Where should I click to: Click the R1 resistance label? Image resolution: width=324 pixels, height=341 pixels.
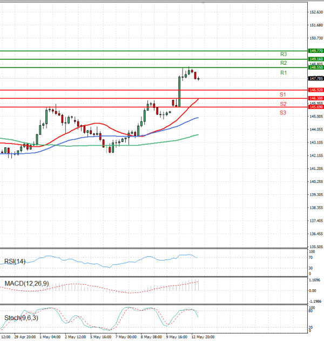[283, 73]
